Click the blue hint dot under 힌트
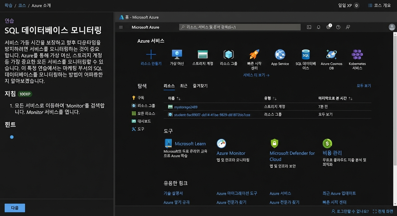This screenshot has width=397, height=216. tap(12, 137)
